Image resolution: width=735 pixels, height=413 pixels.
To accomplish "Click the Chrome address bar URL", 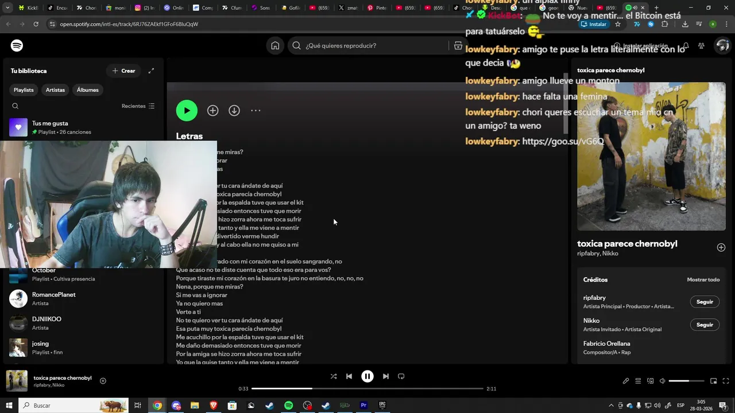I will coord(129,24).
